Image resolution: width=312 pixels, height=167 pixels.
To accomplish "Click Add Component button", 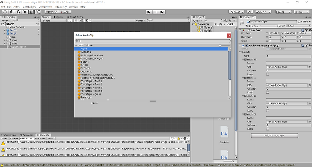I will (x=274, y=135).
